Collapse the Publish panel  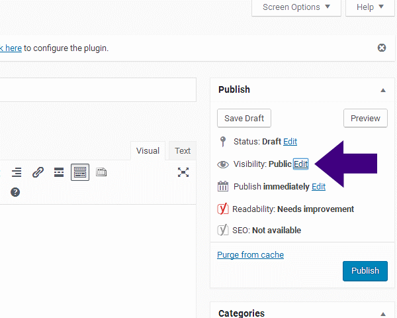tap(382, 90)
